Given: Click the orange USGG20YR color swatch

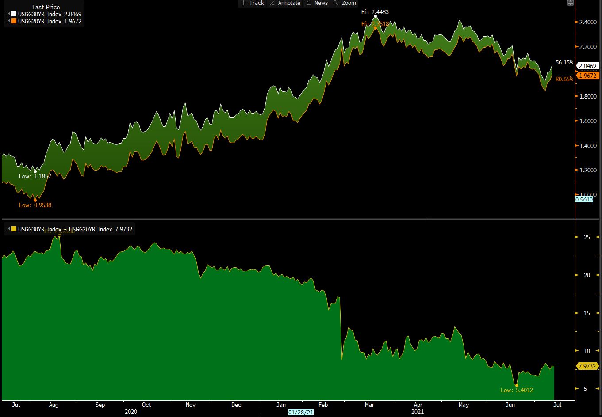Looking at the screenshot, I should [14, 21].
